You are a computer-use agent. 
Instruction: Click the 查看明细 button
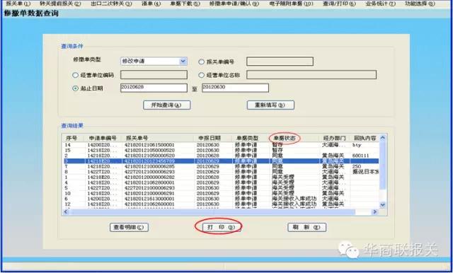[129, 228]
